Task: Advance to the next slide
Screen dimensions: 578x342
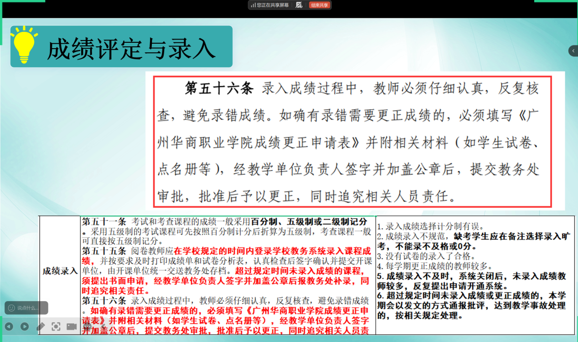Action: [x=25, y=326]
